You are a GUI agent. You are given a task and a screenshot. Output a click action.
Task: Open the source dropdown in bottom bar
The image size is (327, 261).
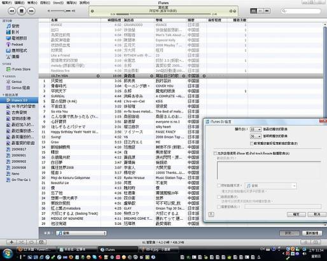81,233
